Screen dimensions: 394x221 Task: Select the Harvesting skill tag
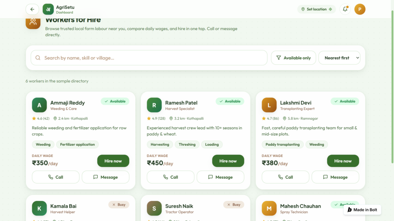point(160,145)
